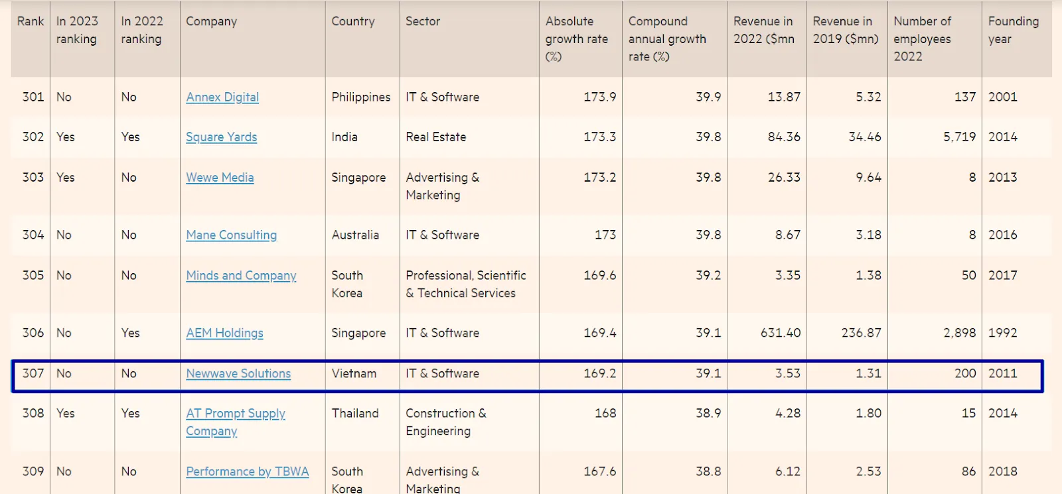The height and width of the screenshot is (494, 1062).
Task: Click the Absolute growth rate header
Action: coord(577,38)
